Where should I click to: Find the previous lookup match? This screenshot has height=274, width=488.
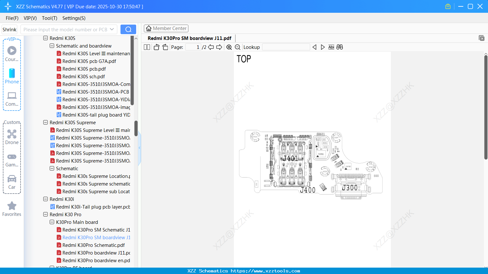tap(314, 47)
